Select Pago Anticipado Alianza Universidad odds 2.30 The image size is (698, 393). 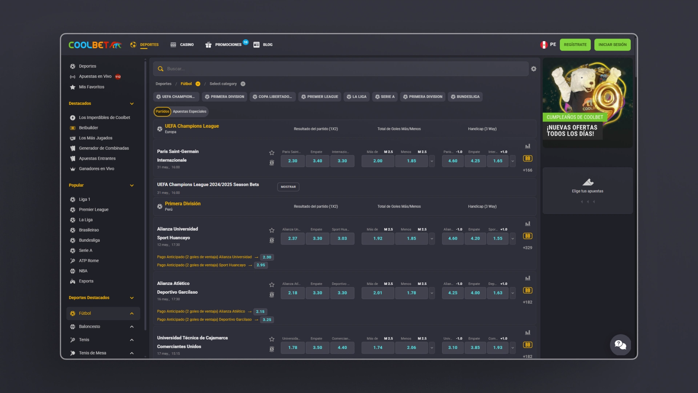click(267, 257)
